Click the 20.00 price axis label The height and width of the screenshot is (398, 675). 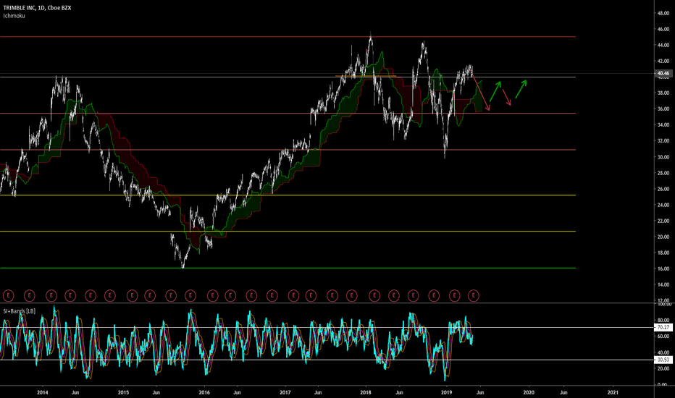pos(663,237)
